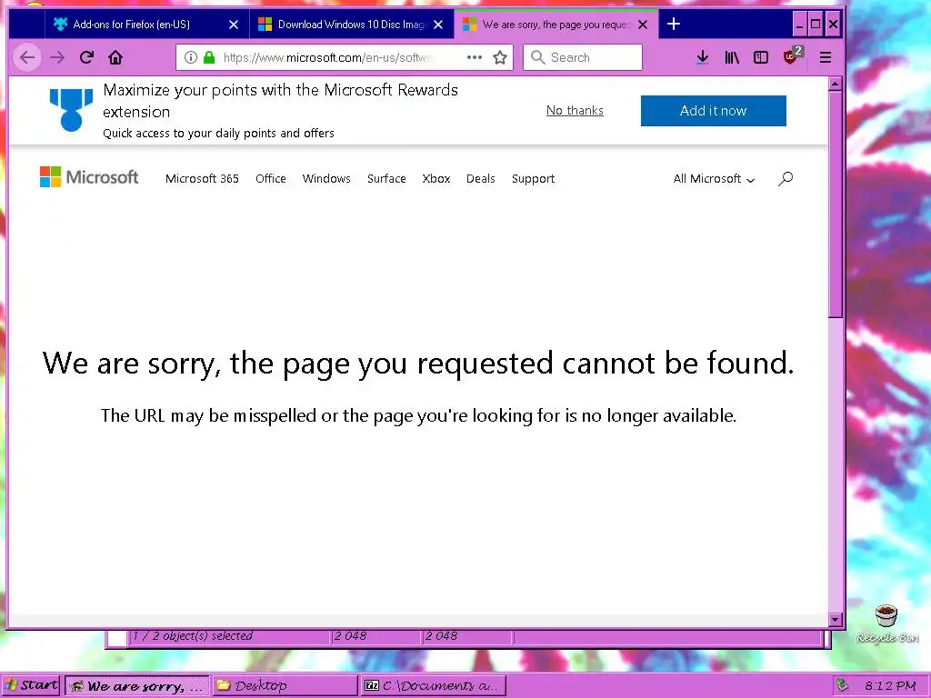Toggle the sidebar view icon
Image resolution: width=931 pixels, height=698 pixels.
[761, 57]
